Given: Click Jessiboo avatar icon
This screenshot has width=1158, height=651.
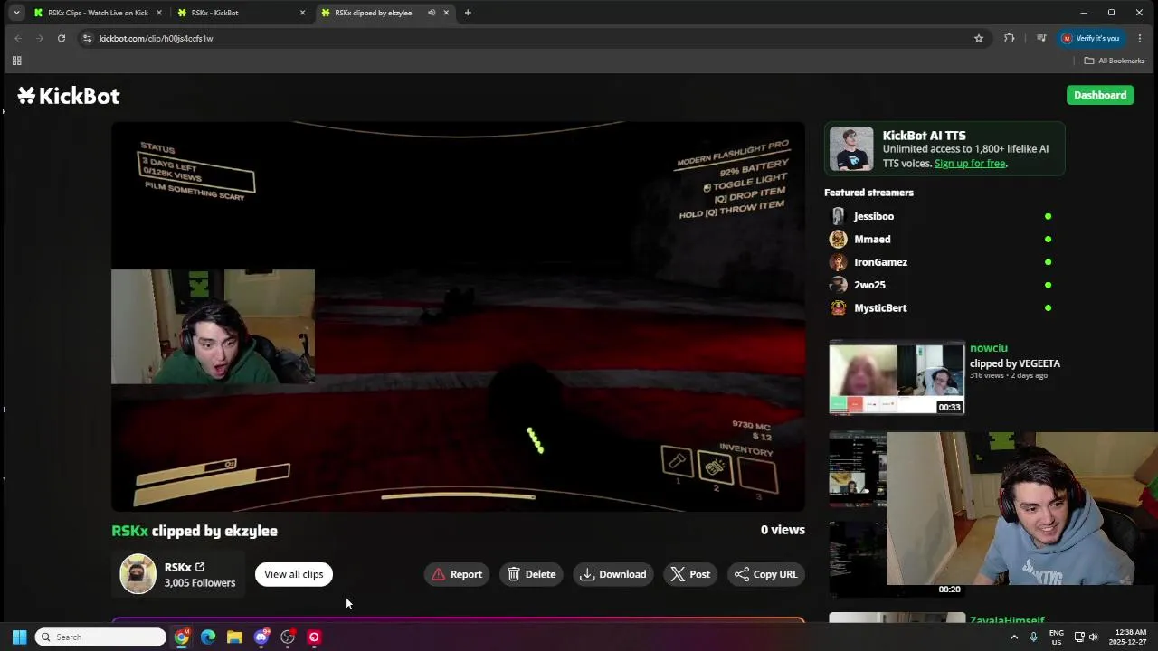Looking at the screenshot, I should 838,216.
